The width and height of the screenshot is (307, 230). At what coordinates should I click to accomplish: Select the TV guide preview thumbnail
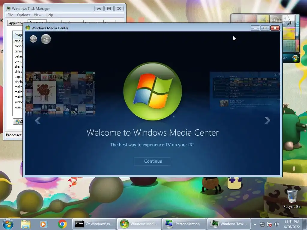[245, 90]
